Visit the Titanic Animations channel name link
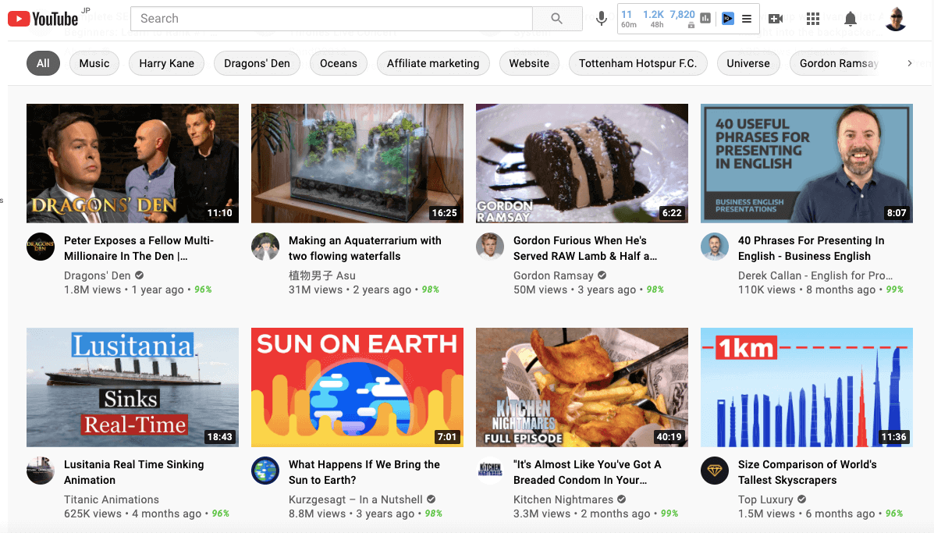This screenshot has height=533, width=934. click(112, 499)
